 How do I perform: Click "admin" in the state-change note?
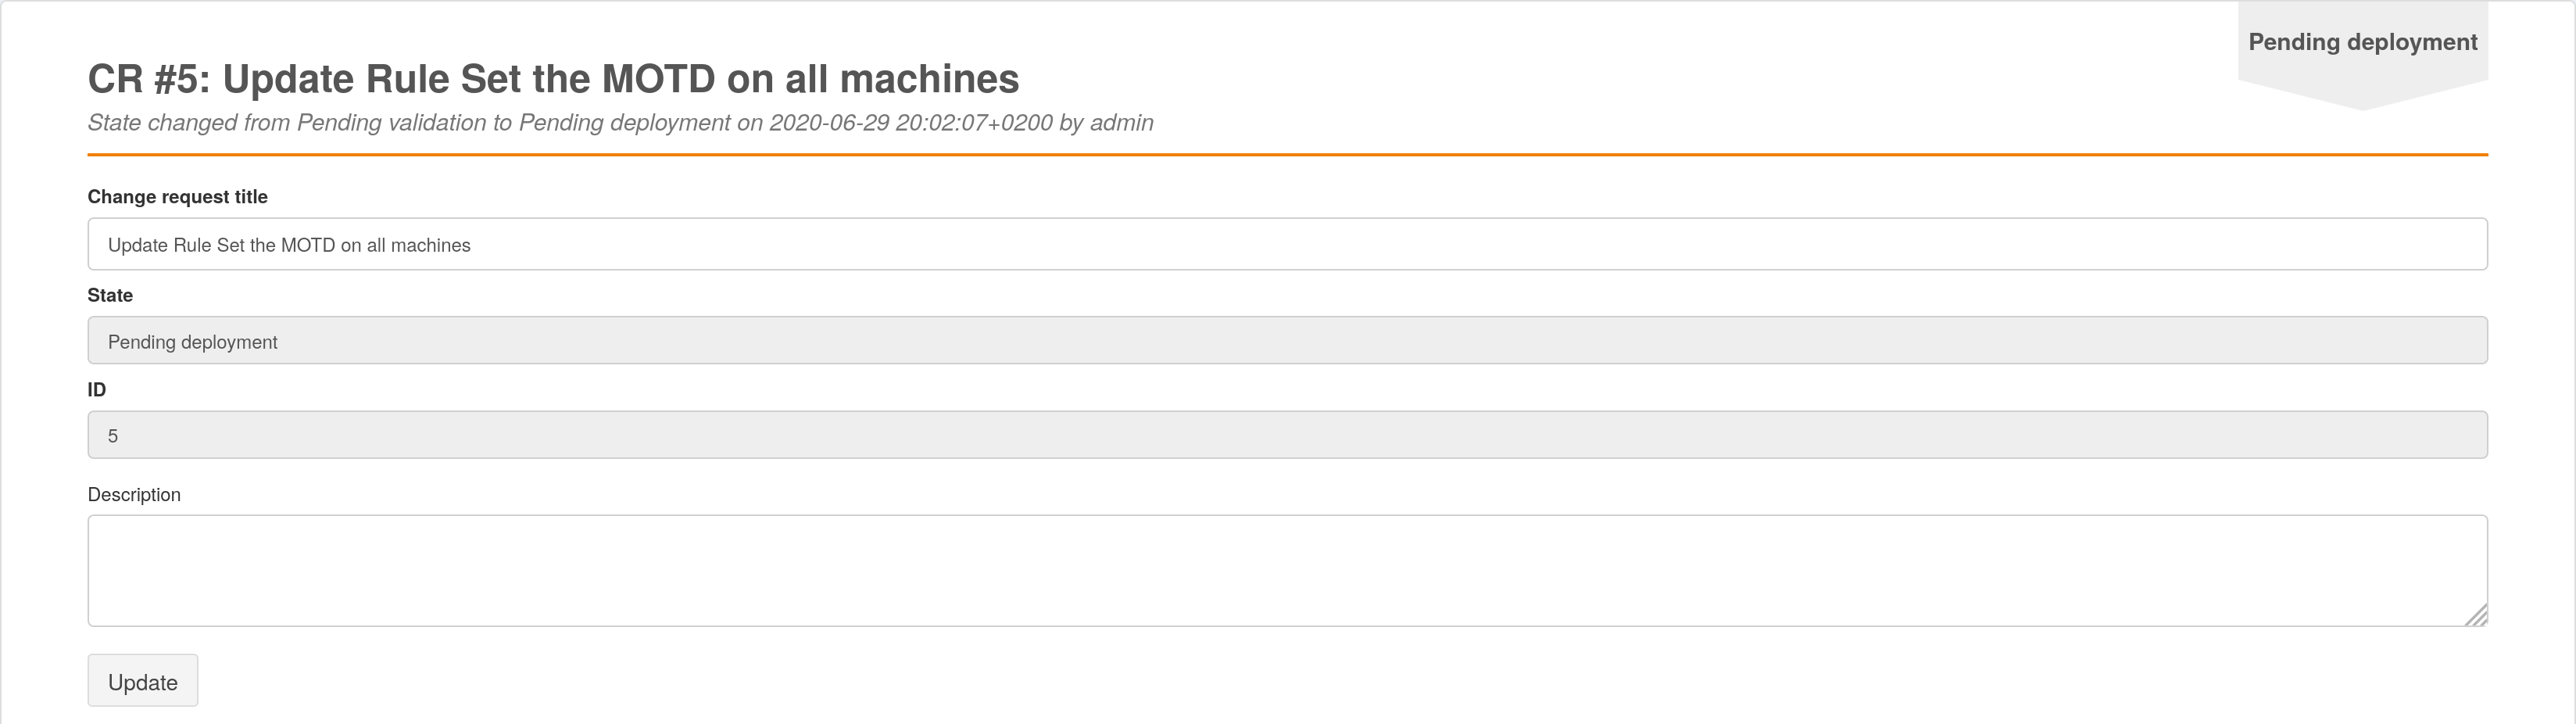pos(1121,123)
